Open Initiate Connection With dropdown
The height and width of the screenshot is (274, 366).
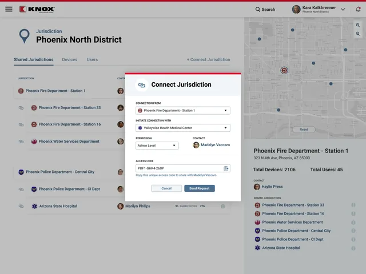click(183, 128)
